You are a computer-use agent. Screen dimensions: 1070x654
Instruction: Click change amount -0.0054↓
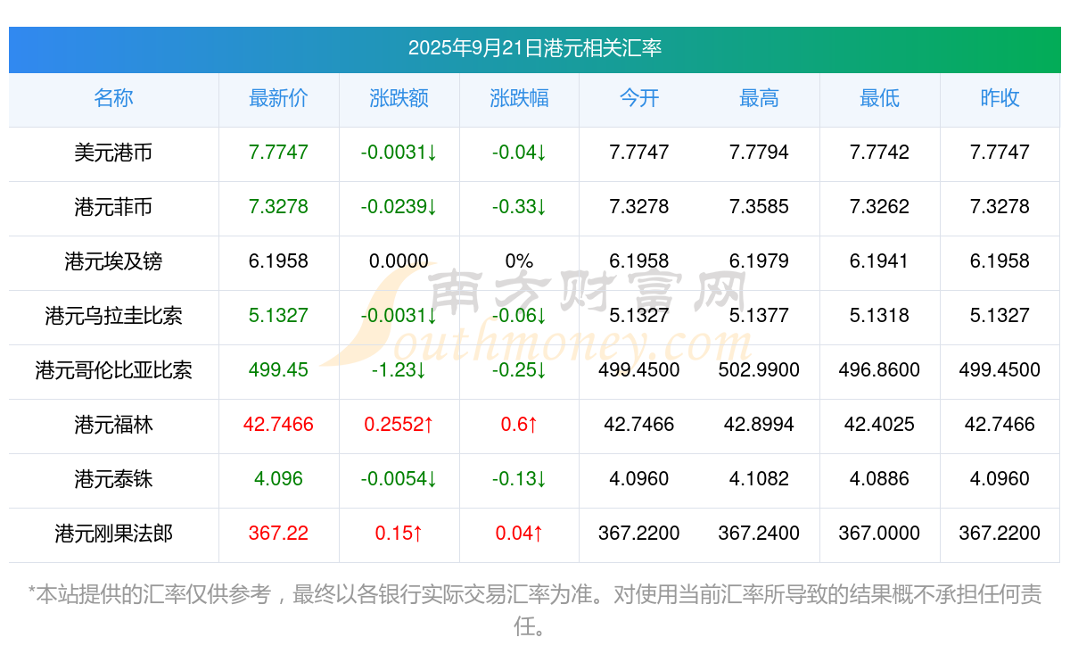click(x=399, y=479)
